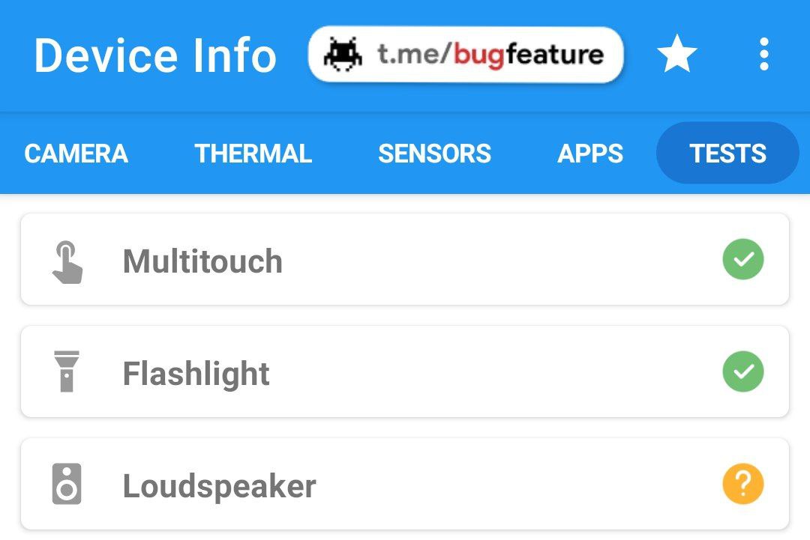Click the Device Info title
810x540 pixels.
155,56
